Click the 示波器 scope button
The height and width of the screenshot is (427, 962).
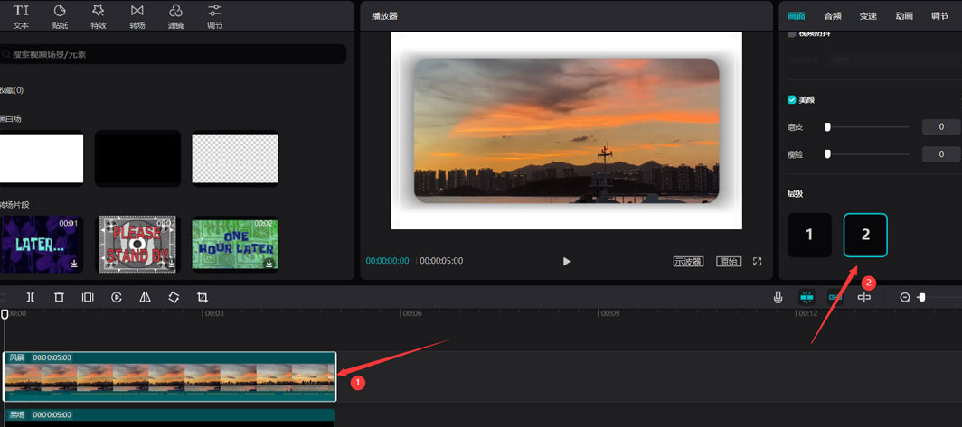tap(688, 262)
